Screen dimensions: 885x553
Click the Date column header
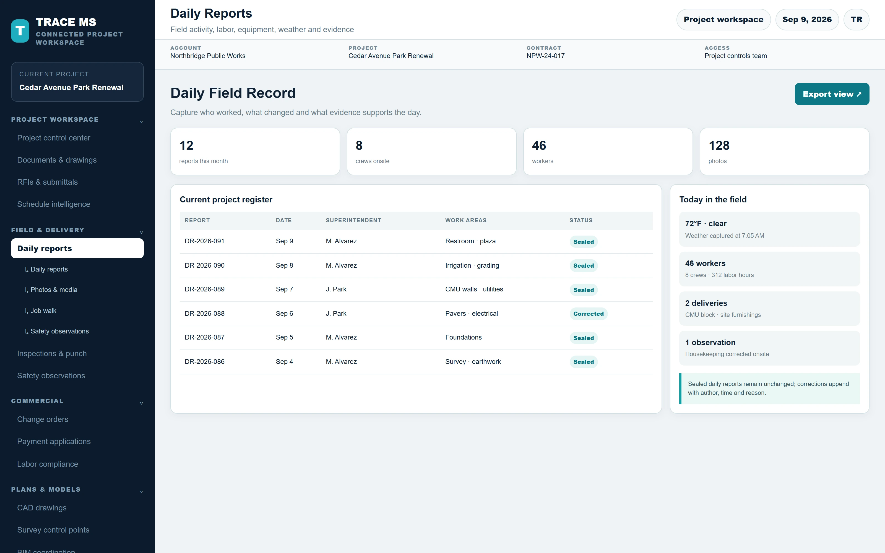pyautogui.click(x=283, y=220)
